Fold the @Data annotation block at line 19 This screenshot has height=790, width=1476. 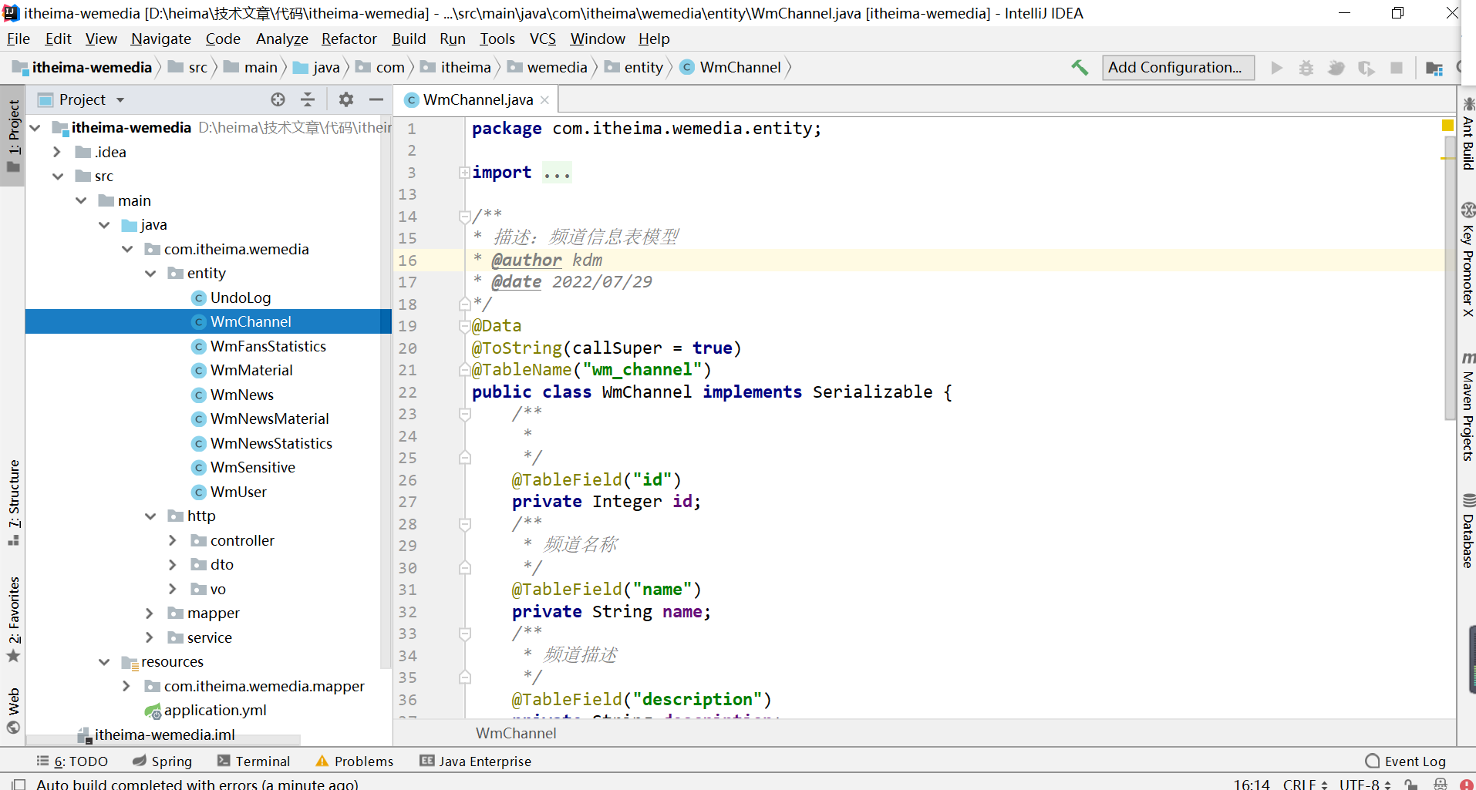[464, 326]
